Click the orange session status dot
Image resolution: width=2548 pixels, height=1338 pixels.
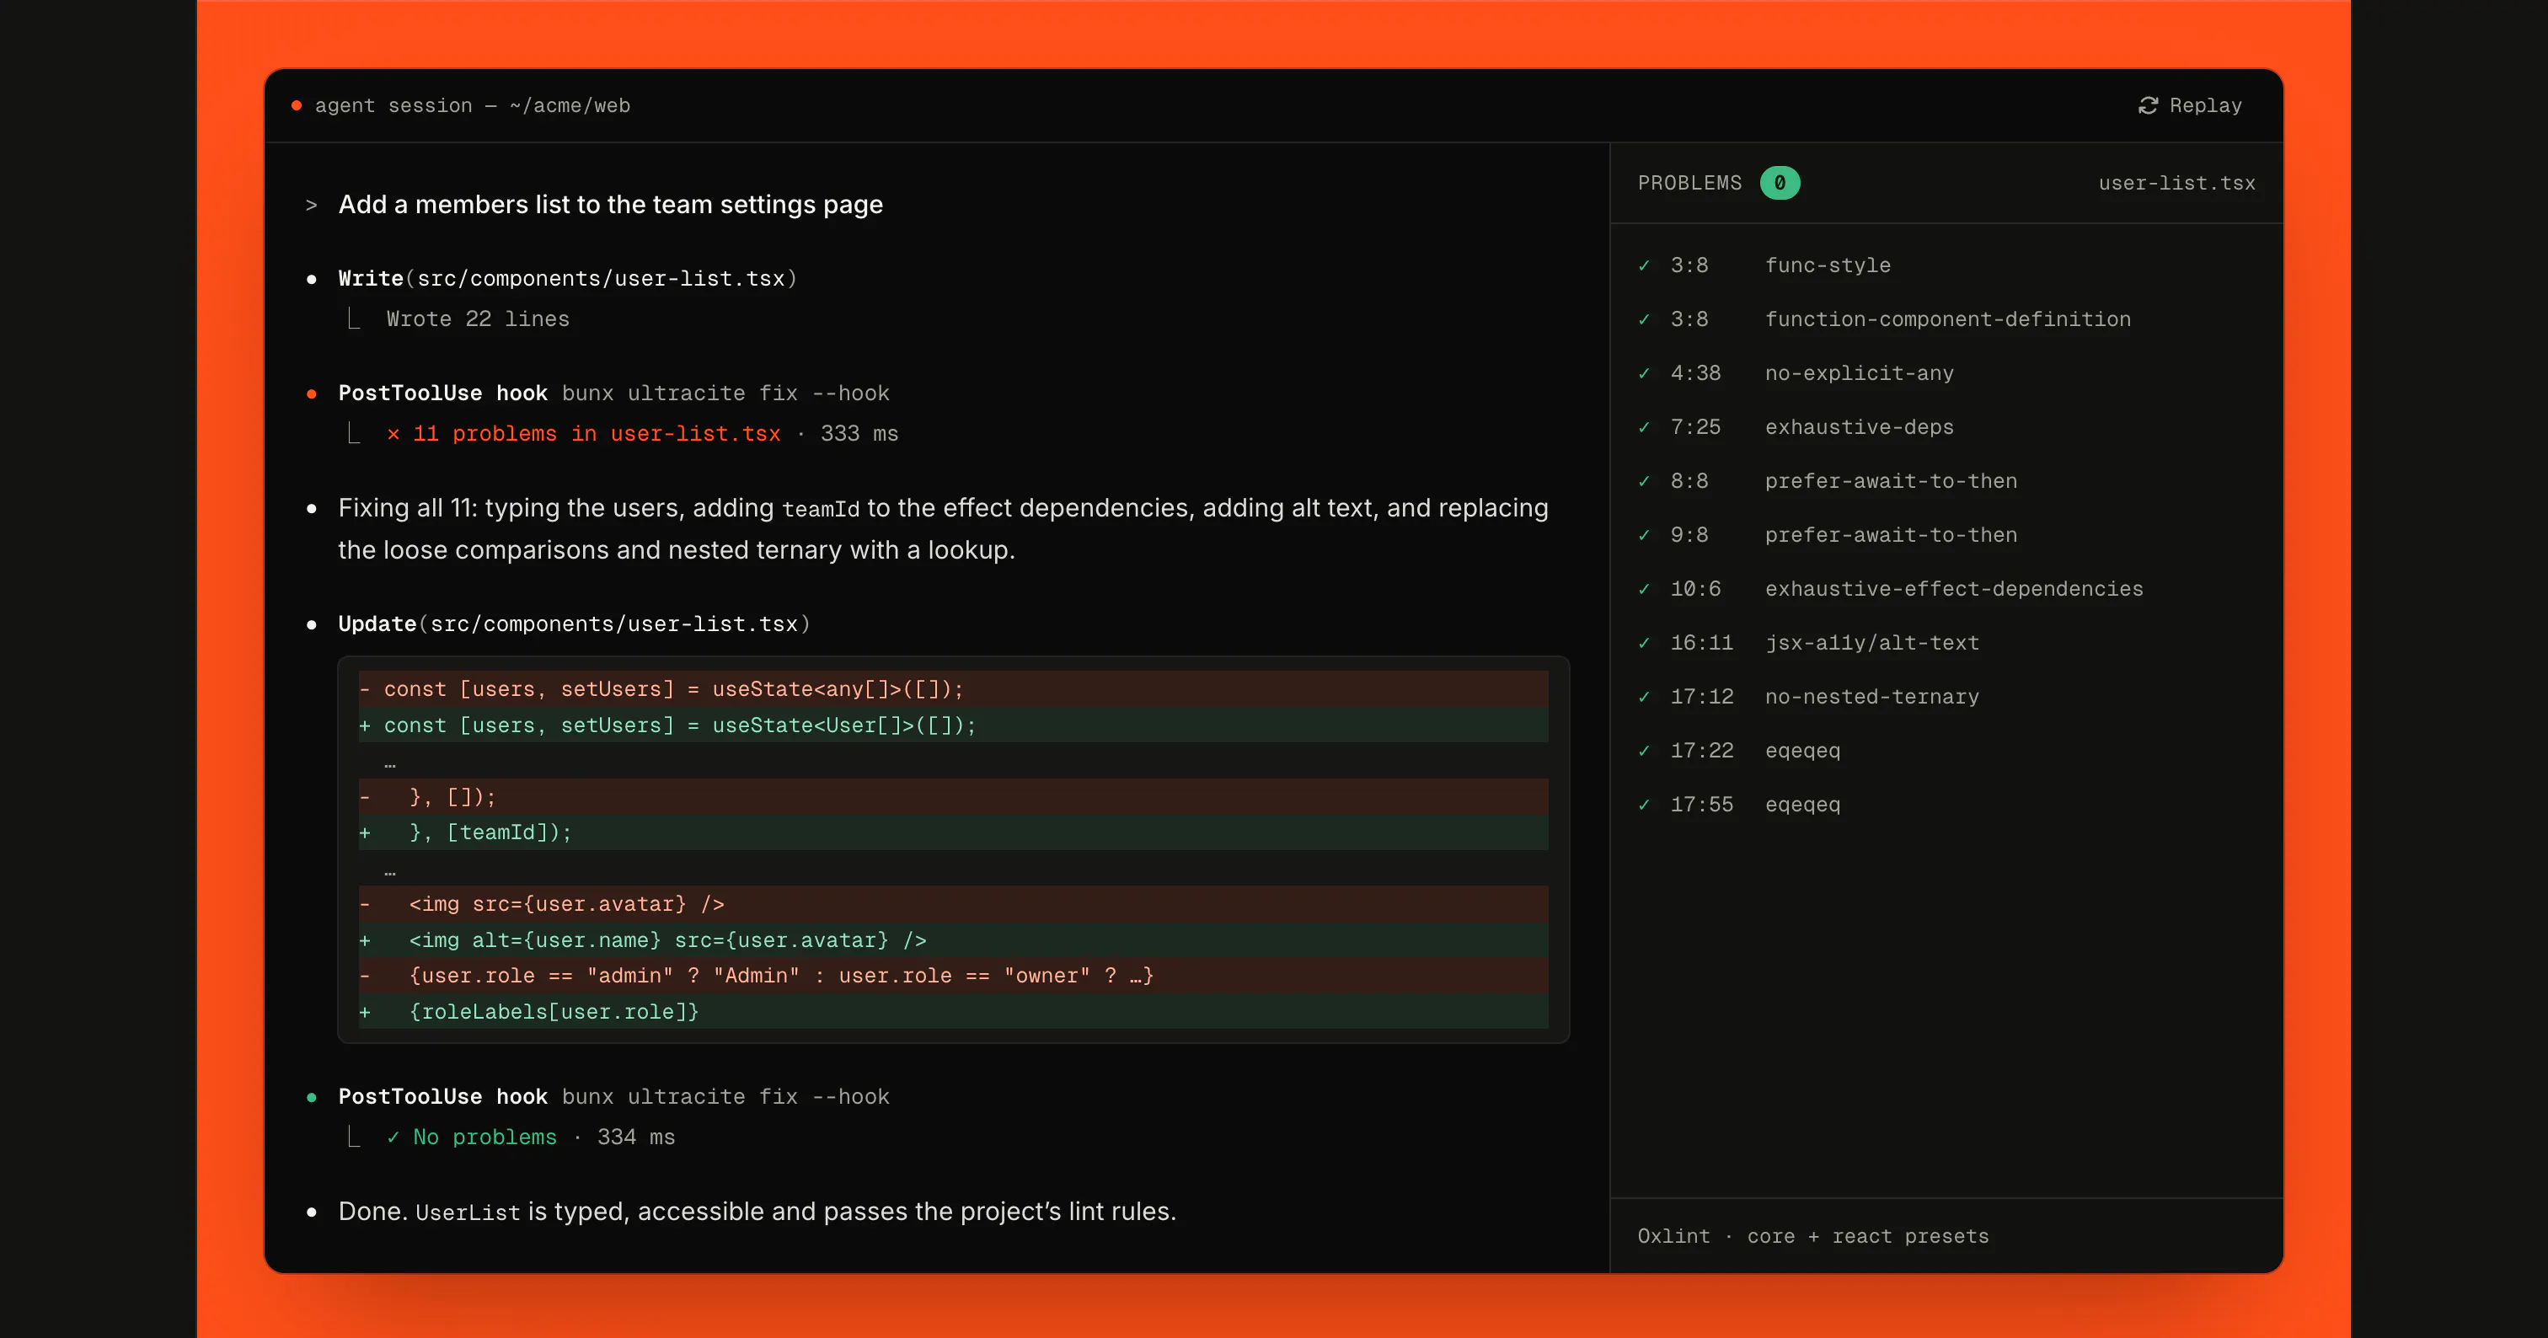click(x=296, y=106)
